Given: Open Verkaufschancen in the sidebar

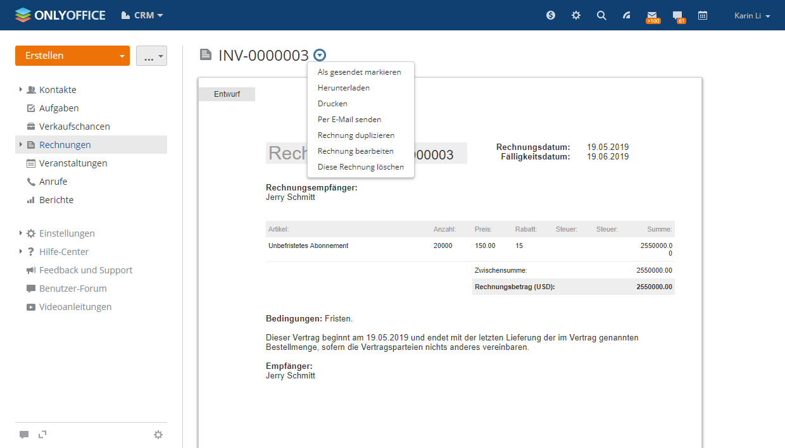Looking at the screenshot, I should (74, 127).
